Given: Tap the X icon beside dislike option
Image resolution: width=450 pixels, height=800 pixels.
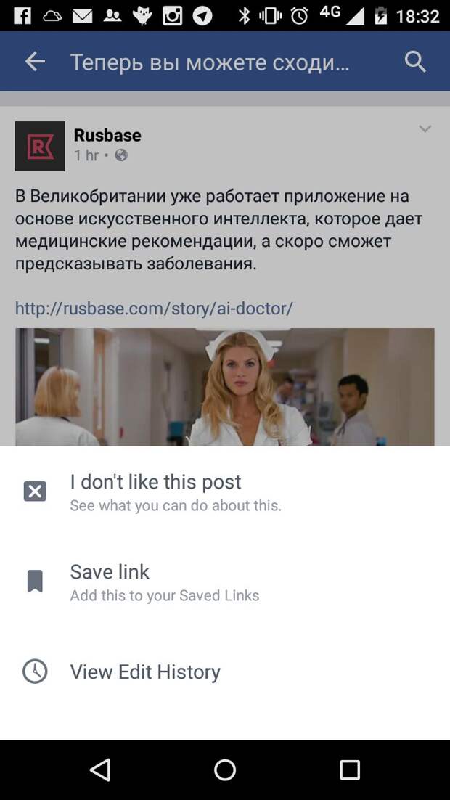Looking at the screenshot, I should tap(35, 491).
